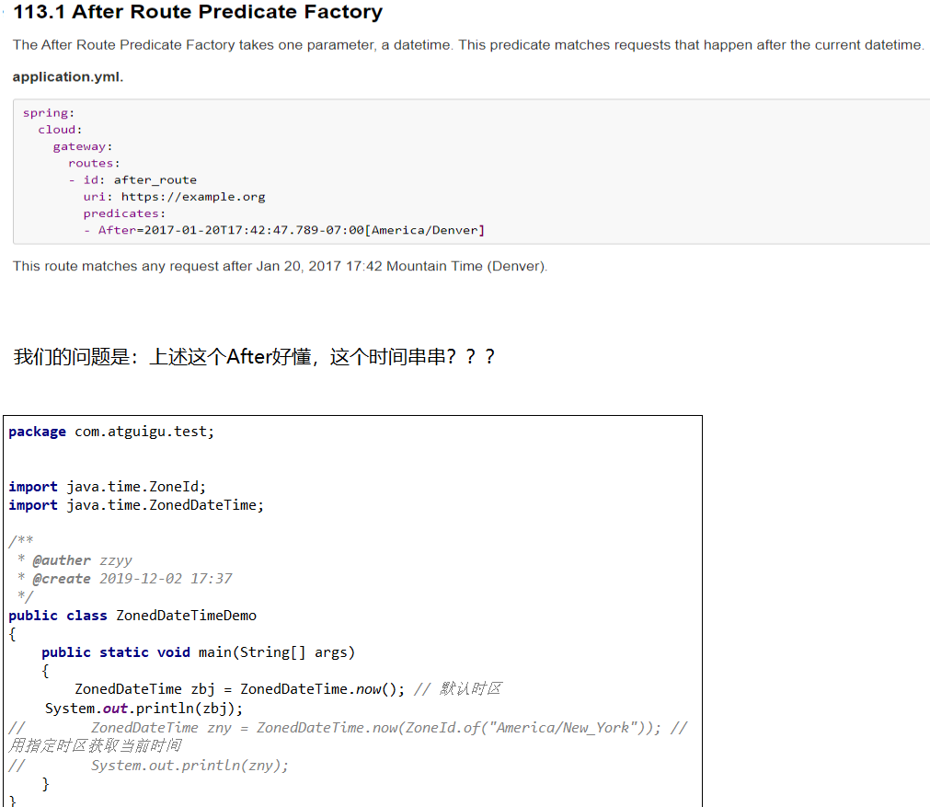
Task: Click the '- id: after_route' line
Action: click(132, 179)
